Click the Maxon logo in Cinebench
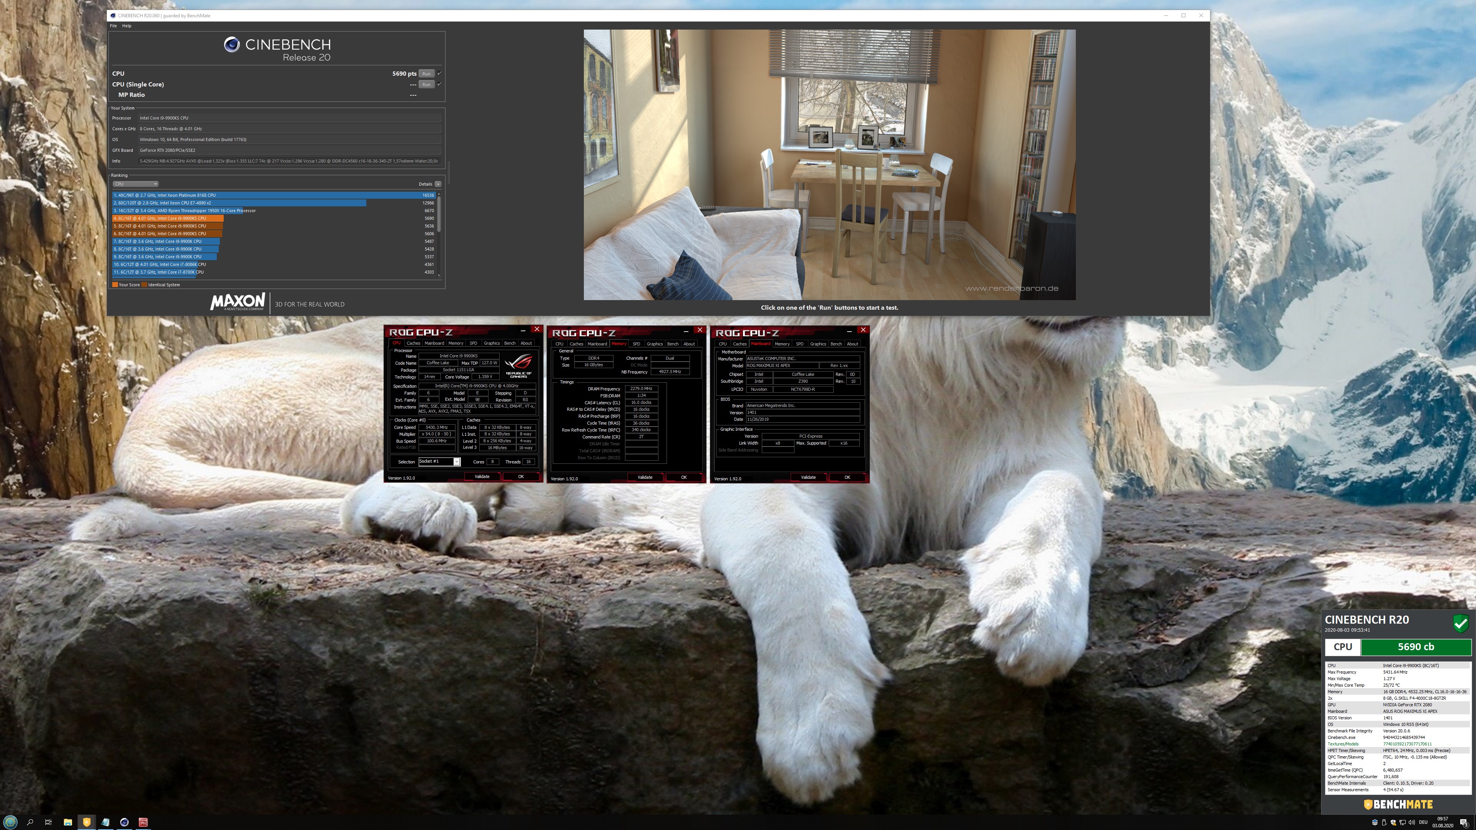 coord(237,302)
